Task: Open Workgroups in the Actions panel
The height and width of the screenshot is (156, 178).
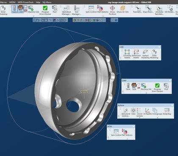Action: tap(157, 111)
